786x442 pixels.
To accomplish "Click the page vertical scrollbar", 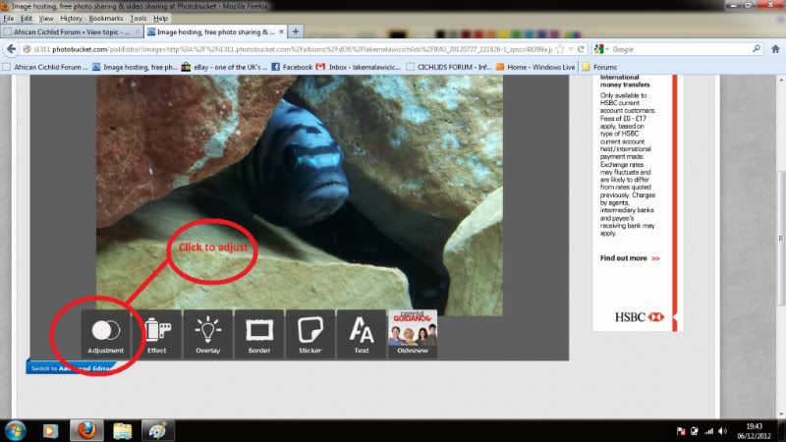I will [x=781, y=238].
